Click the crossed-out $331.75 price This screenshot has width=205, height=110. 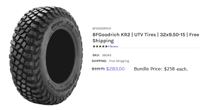tap(98, 69)
